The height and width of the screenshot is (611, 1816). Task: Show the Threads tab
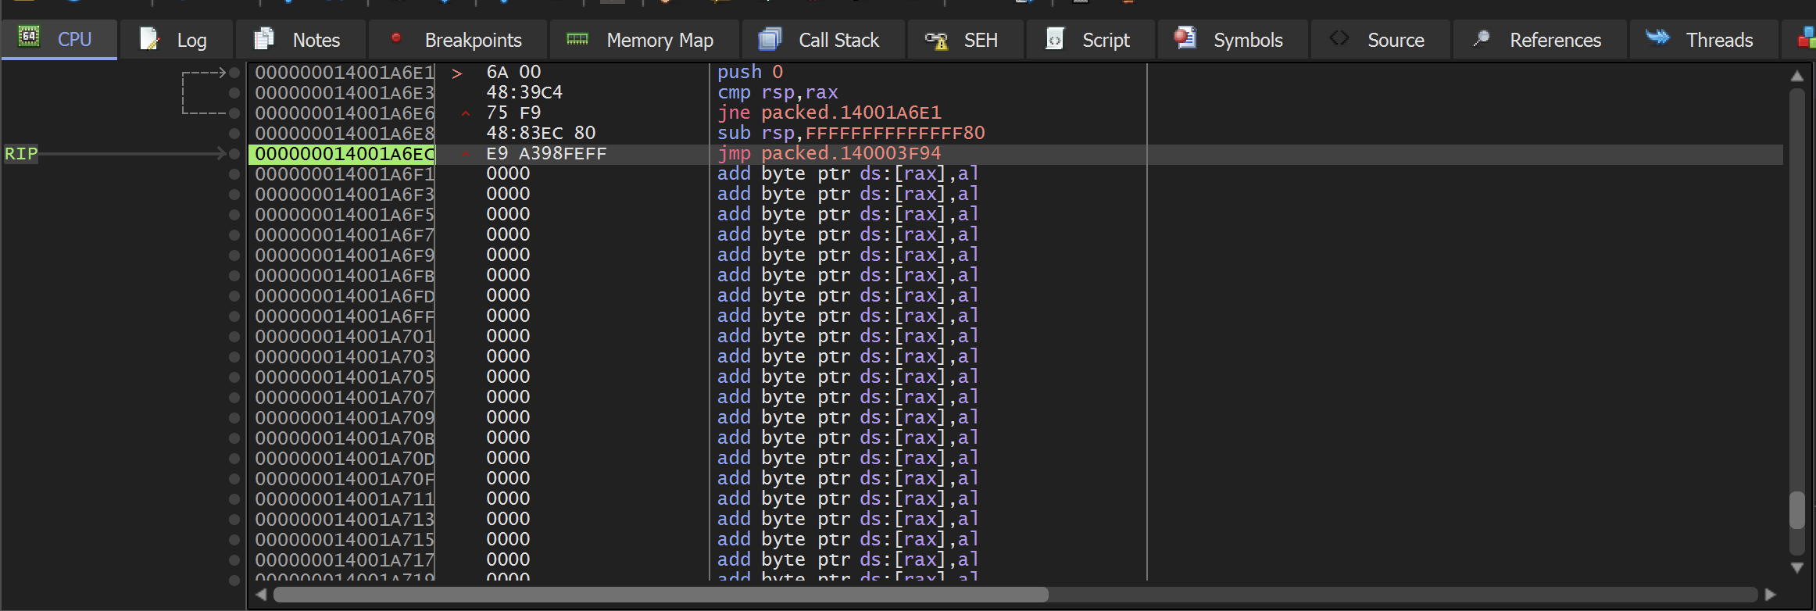(1703, 39)
